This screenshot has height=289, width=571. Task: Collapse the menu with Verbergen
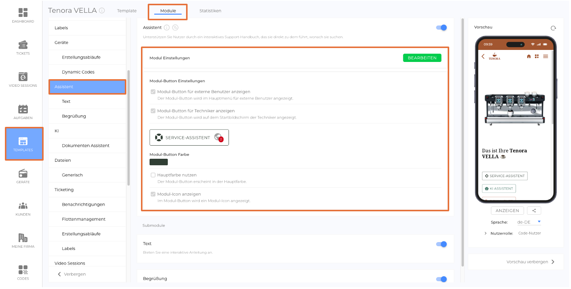click(x=72, y=274)
